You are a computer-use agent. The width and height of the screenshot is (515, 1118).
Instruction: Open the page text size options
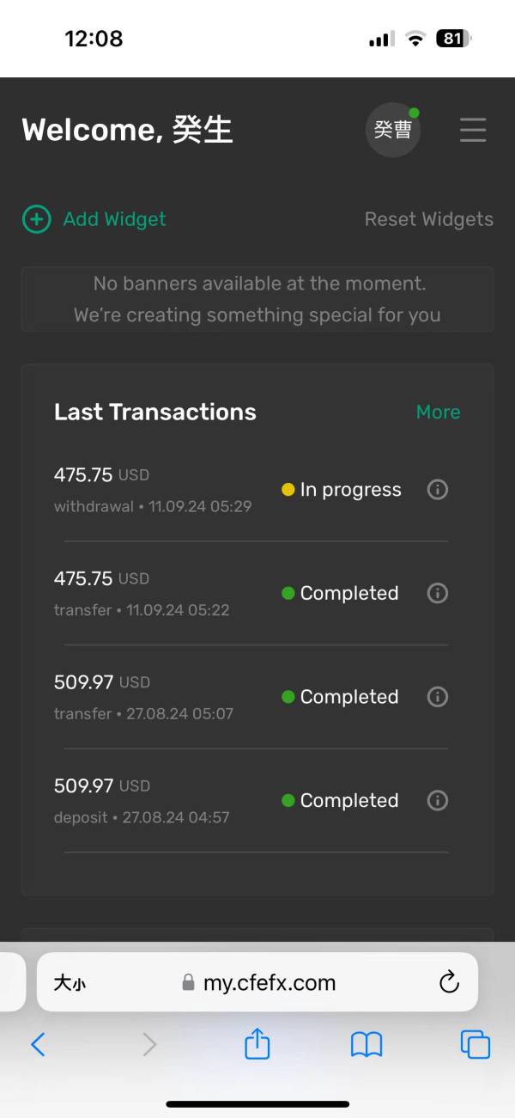pyautogui.click(x=70, y=982)
